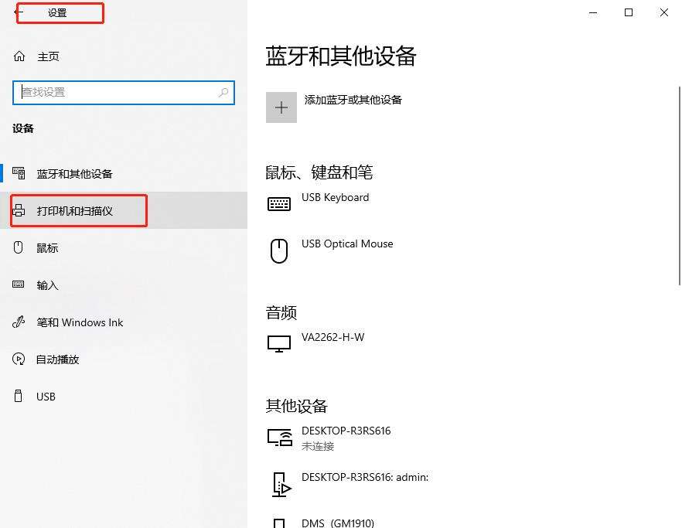Select DESKTOP-R3RS616 未连接 device entry
Viewport: 682px width, 528px height.
tap(346, 438)
